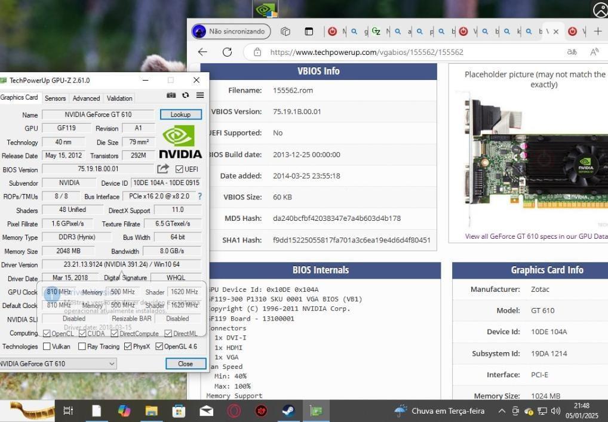
Task: Toggle the Vulkan checkbox
Action: pyautogui.click(x=47, y=346)
